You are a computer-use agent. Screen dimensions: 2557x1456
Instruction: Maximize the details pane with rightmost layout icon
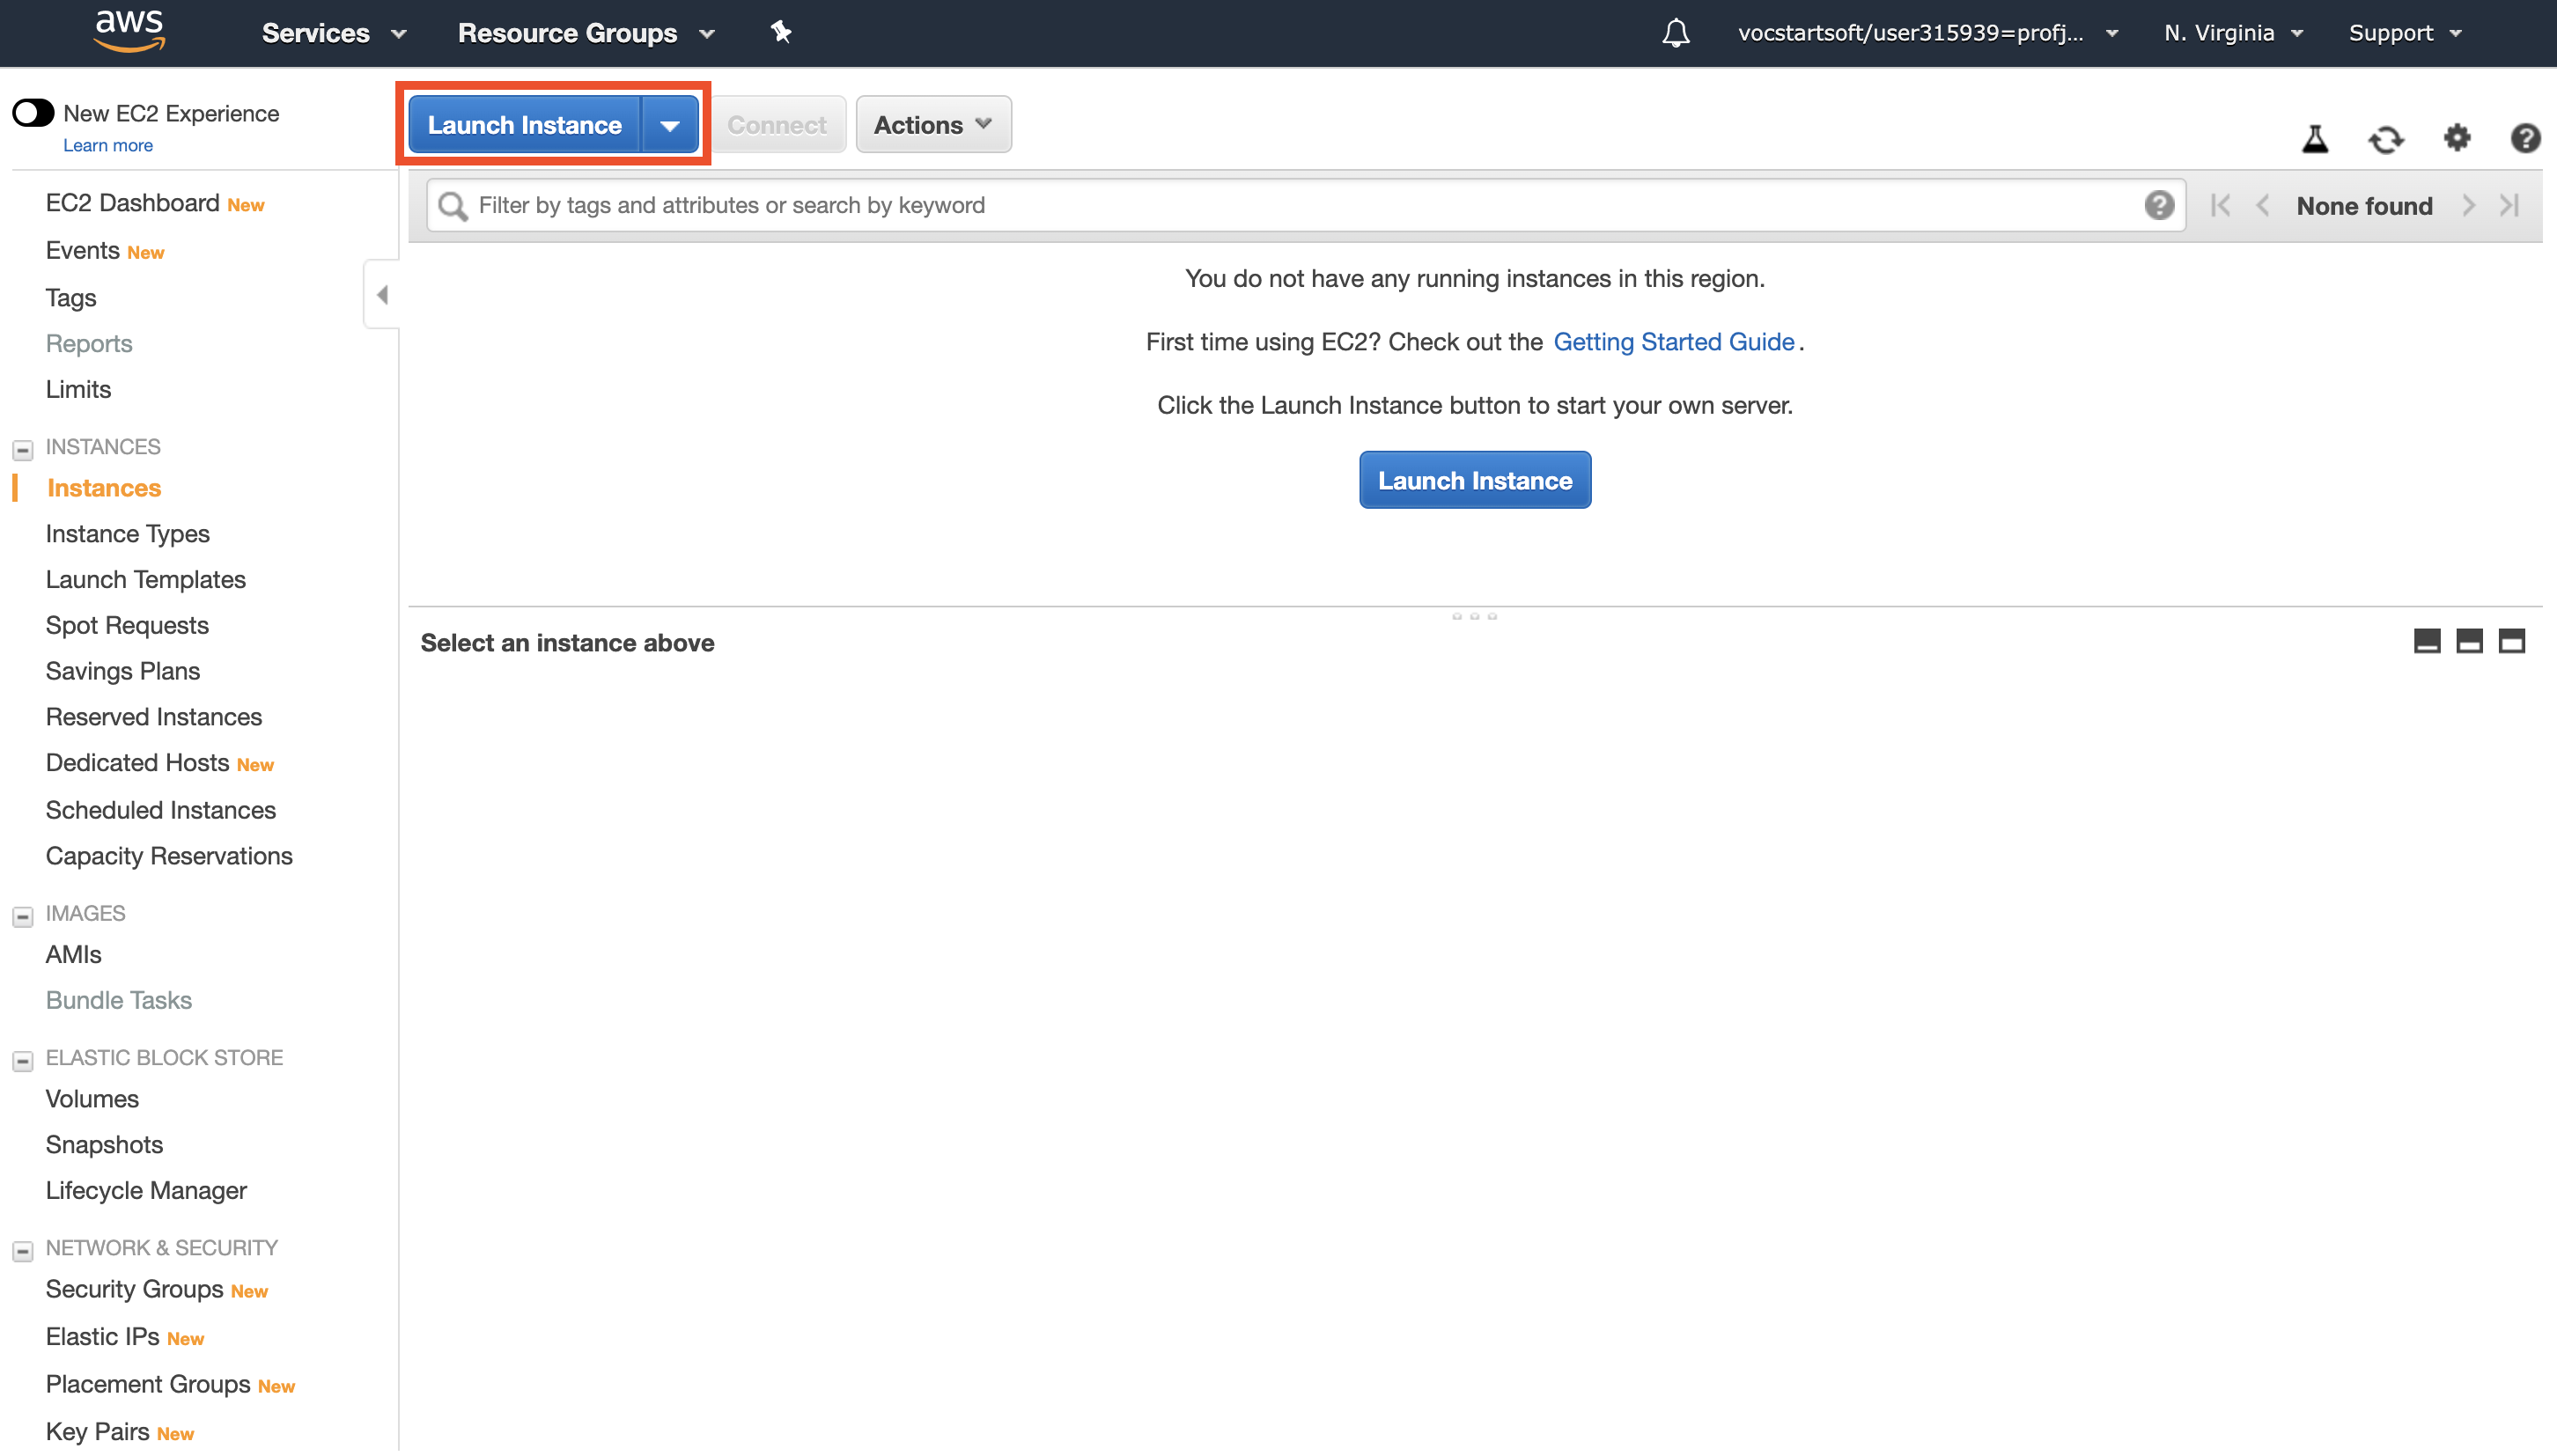click(2511, 641)
